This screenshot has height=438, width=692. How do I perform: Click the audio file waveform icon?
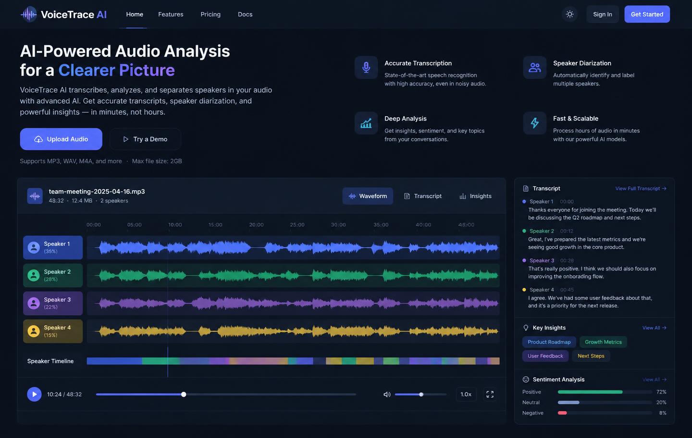pos(35,196)
